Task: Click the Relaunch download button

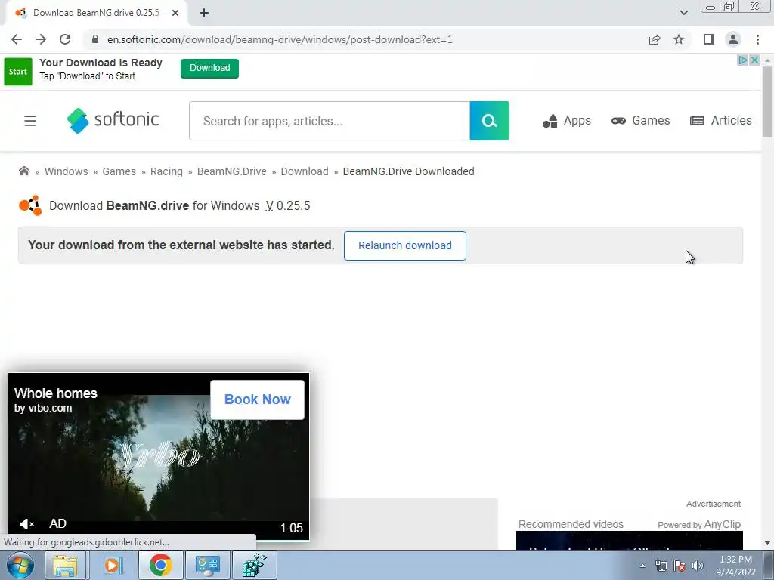Action: pyautogui.click(x=405, y=245)
